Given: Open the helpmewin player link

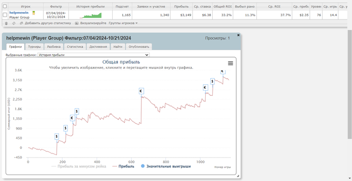Looking at the screenshot, I should point(19,13).
